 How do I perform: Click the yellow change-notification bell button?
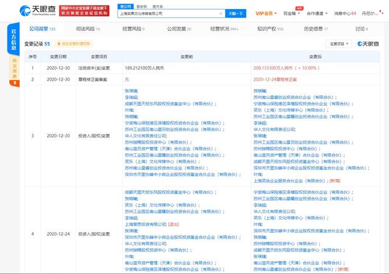pos(74,44)
